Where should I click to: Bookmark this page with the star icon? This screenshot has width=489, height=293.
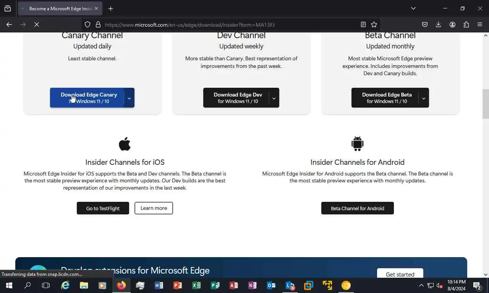374,24
